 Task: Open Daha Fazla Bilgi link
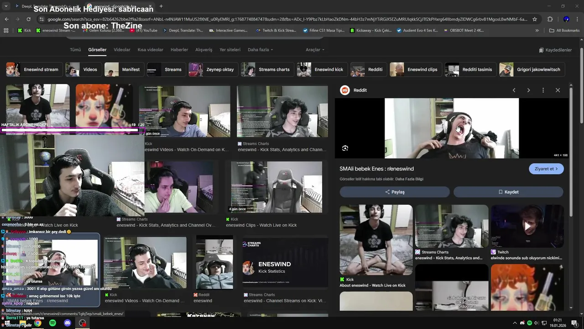(x=409, y=179)
